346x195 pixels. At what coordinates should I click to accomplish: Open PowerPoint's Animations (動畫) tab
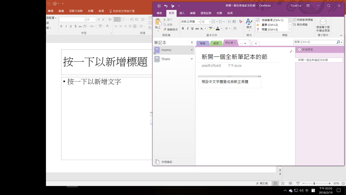coord(61,11)
